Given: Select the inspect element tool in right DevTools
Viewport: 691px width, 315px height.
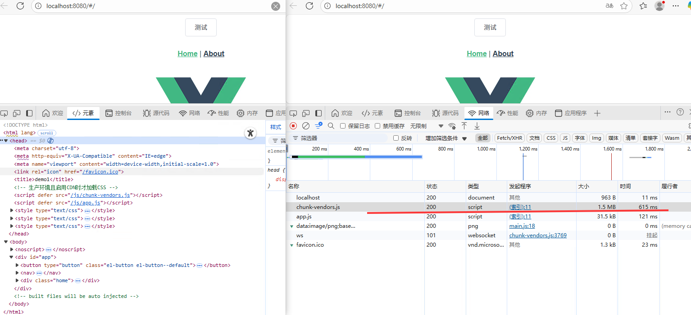Looking at the screenshot, I should point(293,113).
